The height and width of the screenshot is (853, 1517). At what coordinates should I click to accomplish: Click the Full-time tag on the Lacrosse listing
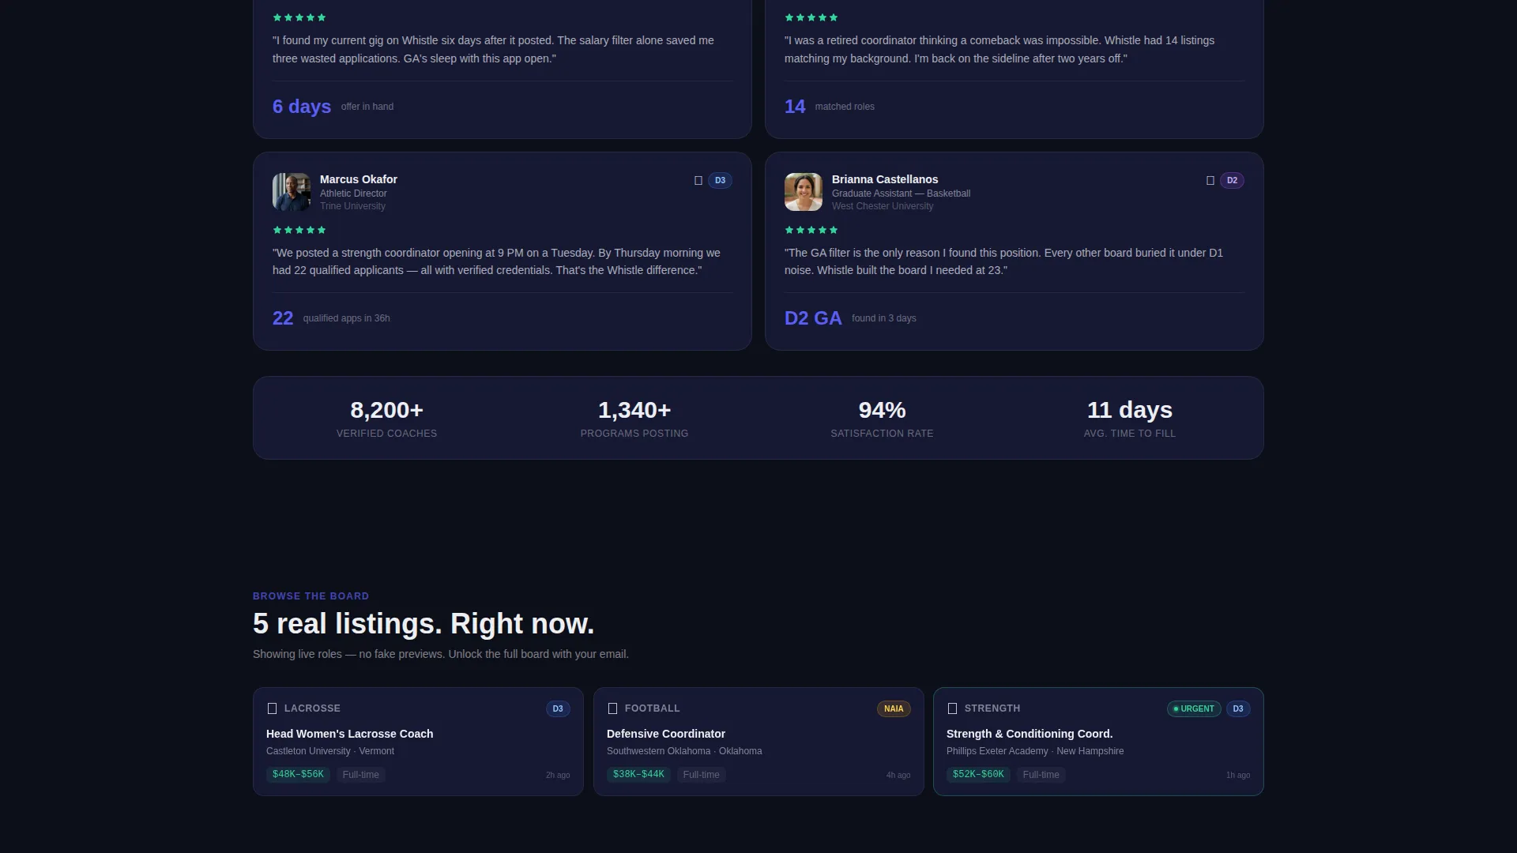tap(361, 775)
